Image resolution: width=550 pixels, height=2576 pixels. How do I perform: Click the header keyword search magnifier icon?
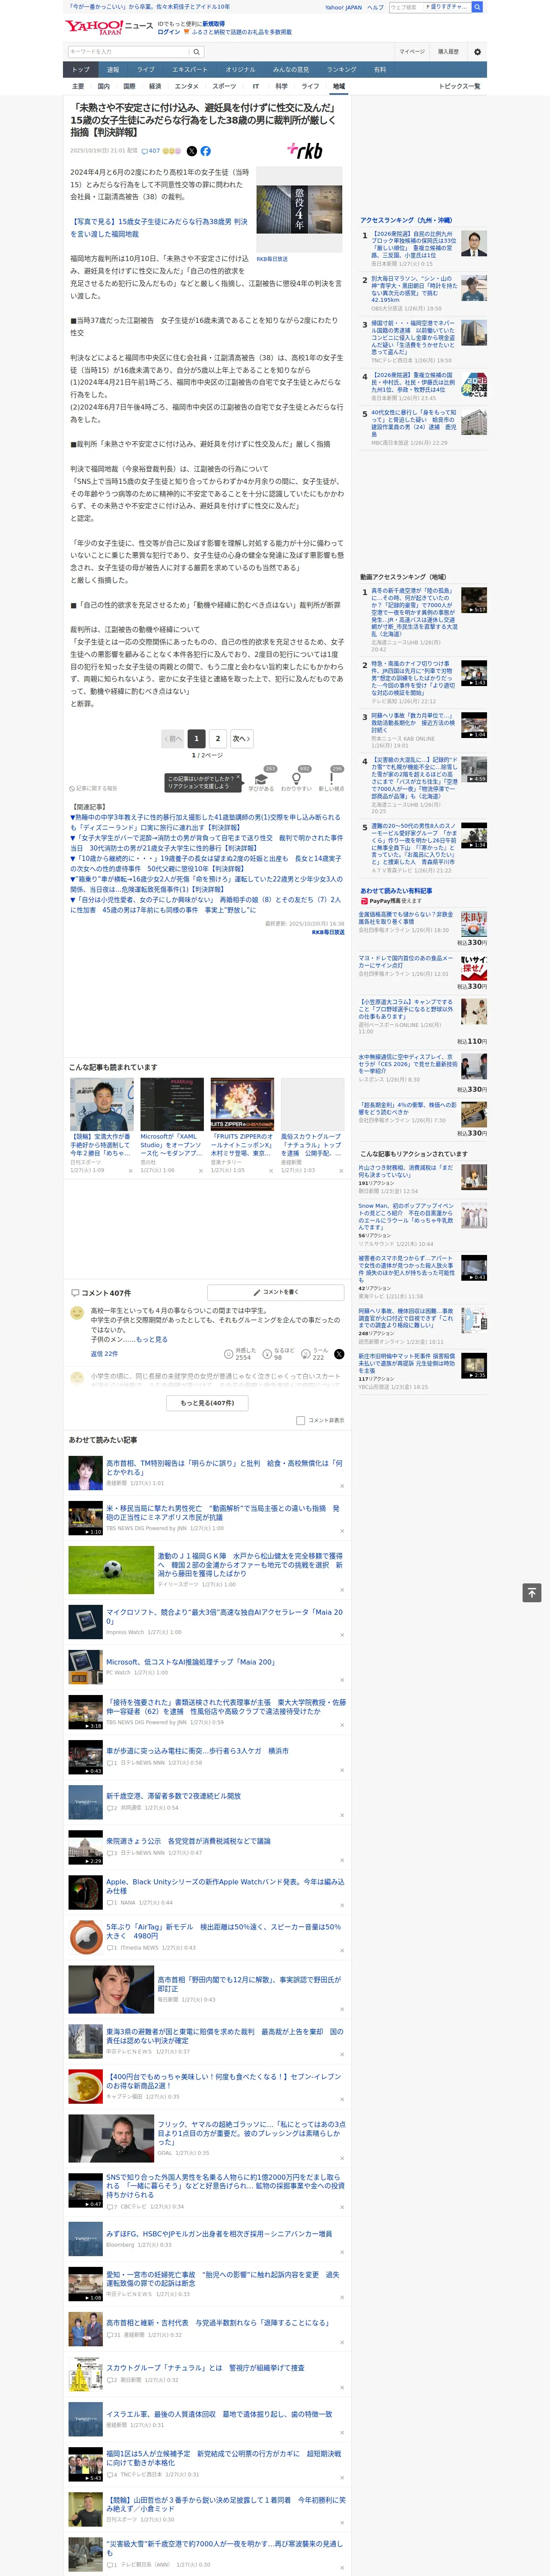point(197,52)
